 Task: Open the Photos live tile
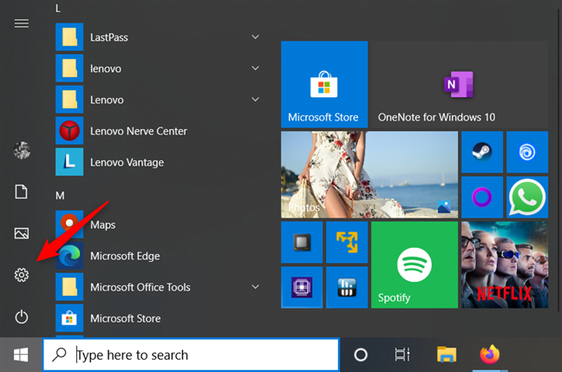(369, 174)
